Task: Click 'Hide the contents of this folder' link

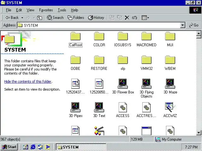Action: coord(28,81)
